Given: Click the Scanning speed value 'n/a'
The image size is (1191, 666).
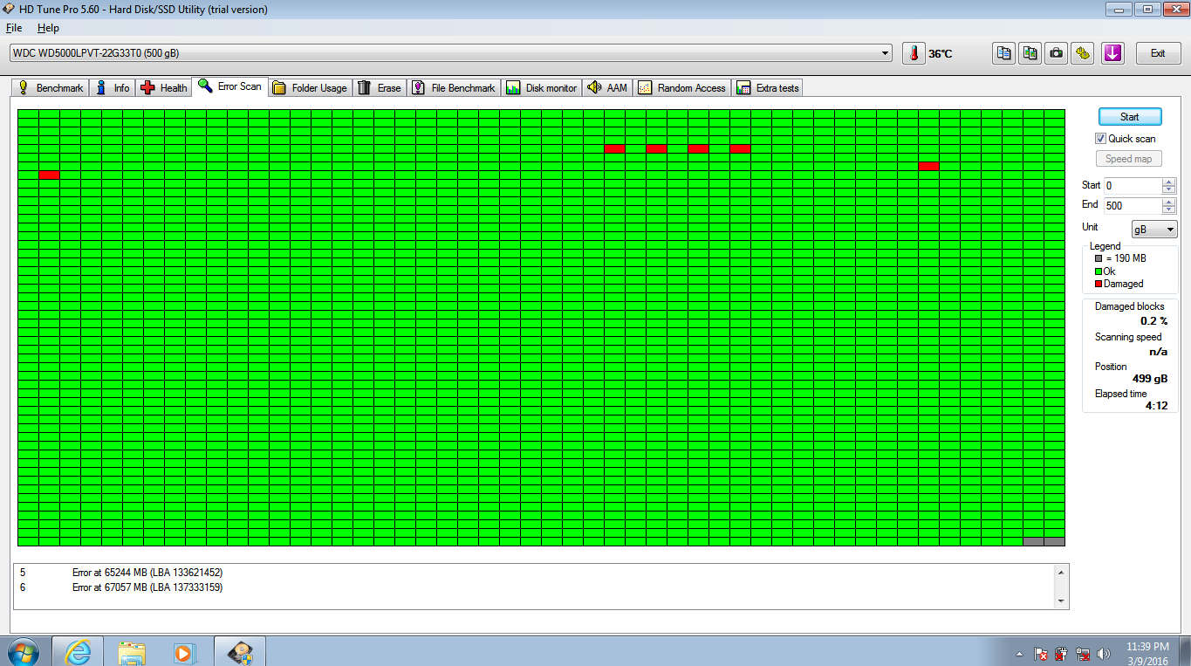Looking at the screenshot, I should [x=1159, y=352].
